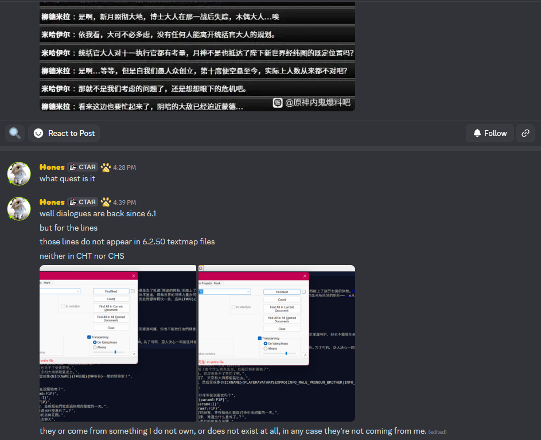Follow this post with the Follow button
The width and height of the screenshot is (541, 440).
(x=489, y=133)
